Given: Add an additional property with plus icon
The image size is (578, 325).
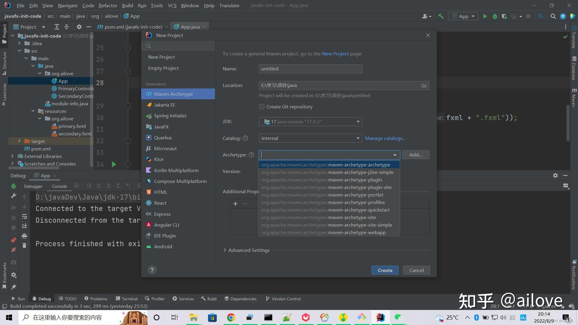Looking at the screenshot, I should 235,204.
